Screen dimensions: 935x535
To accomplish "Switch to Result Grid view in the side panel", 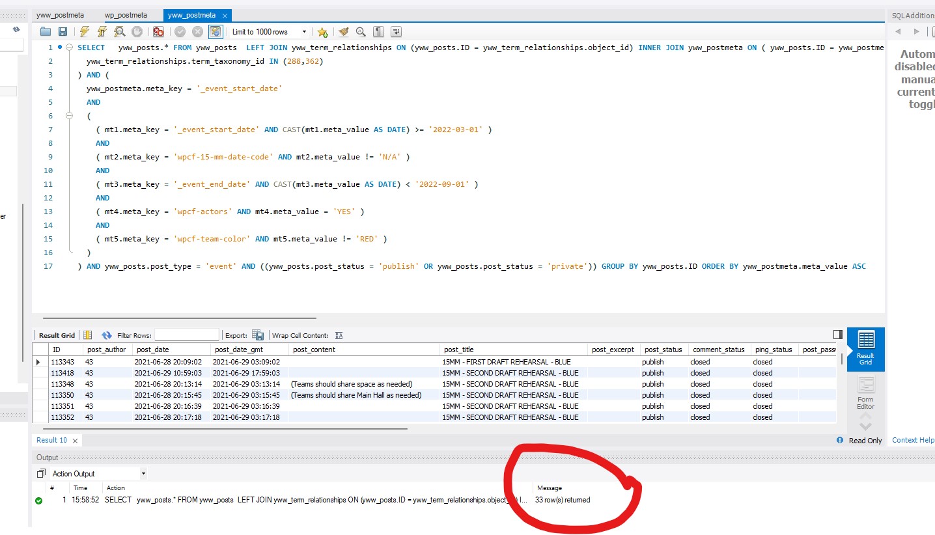I will click(x=865, y=348).
